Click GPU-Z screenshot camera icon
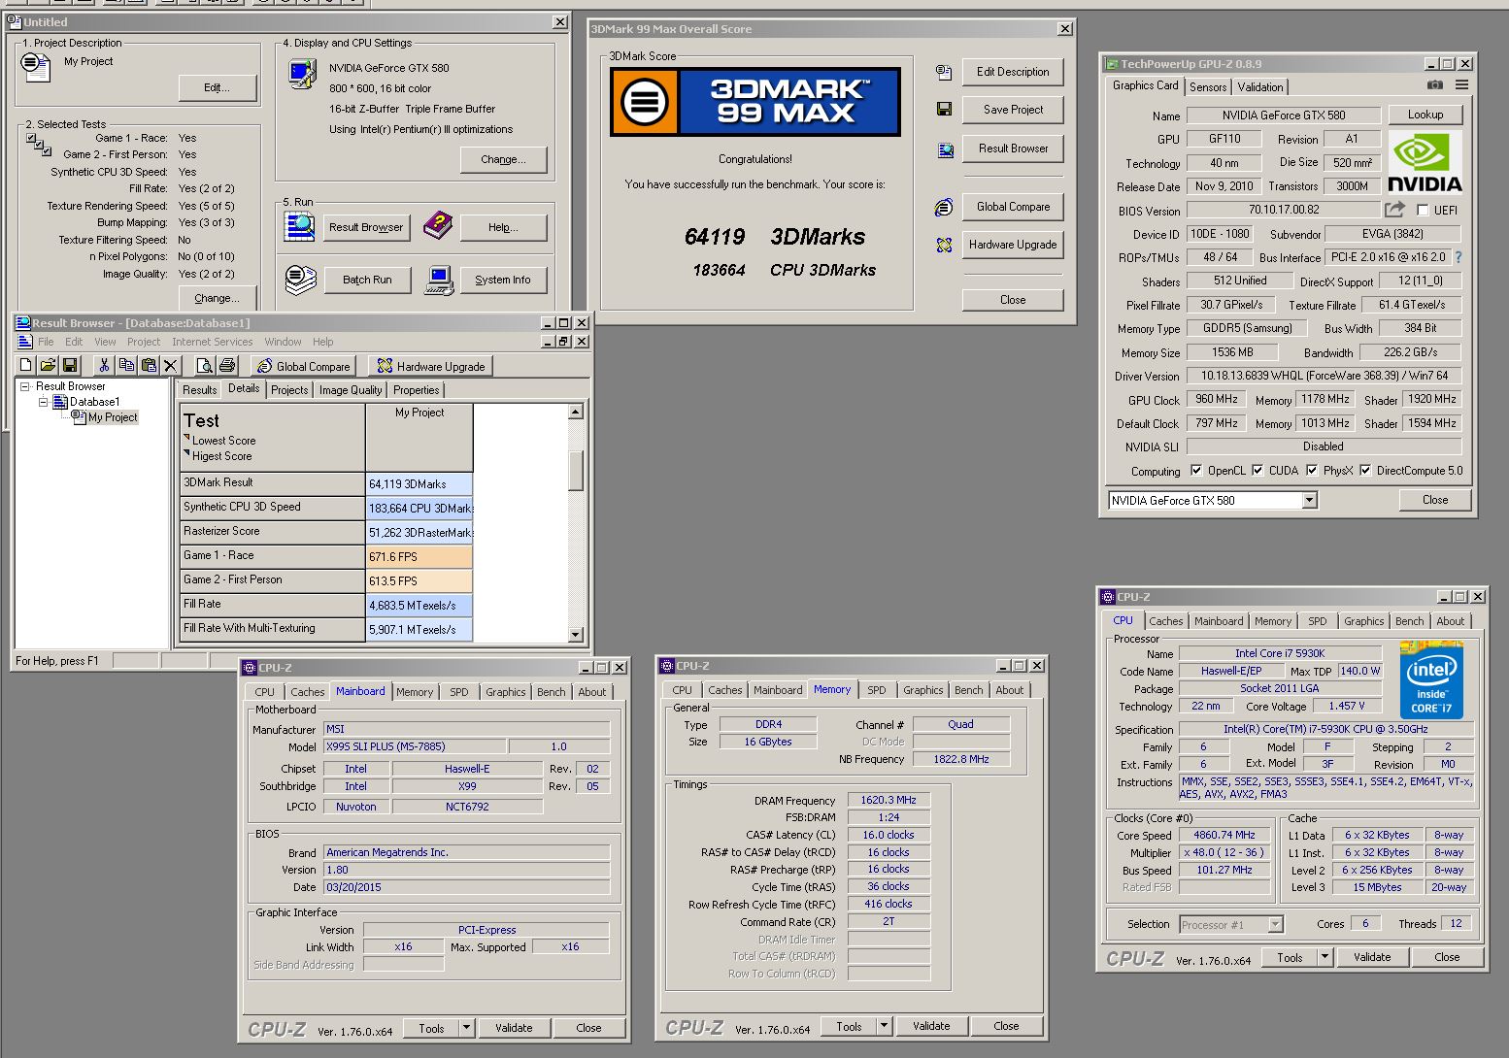 tap(1435, 85)
